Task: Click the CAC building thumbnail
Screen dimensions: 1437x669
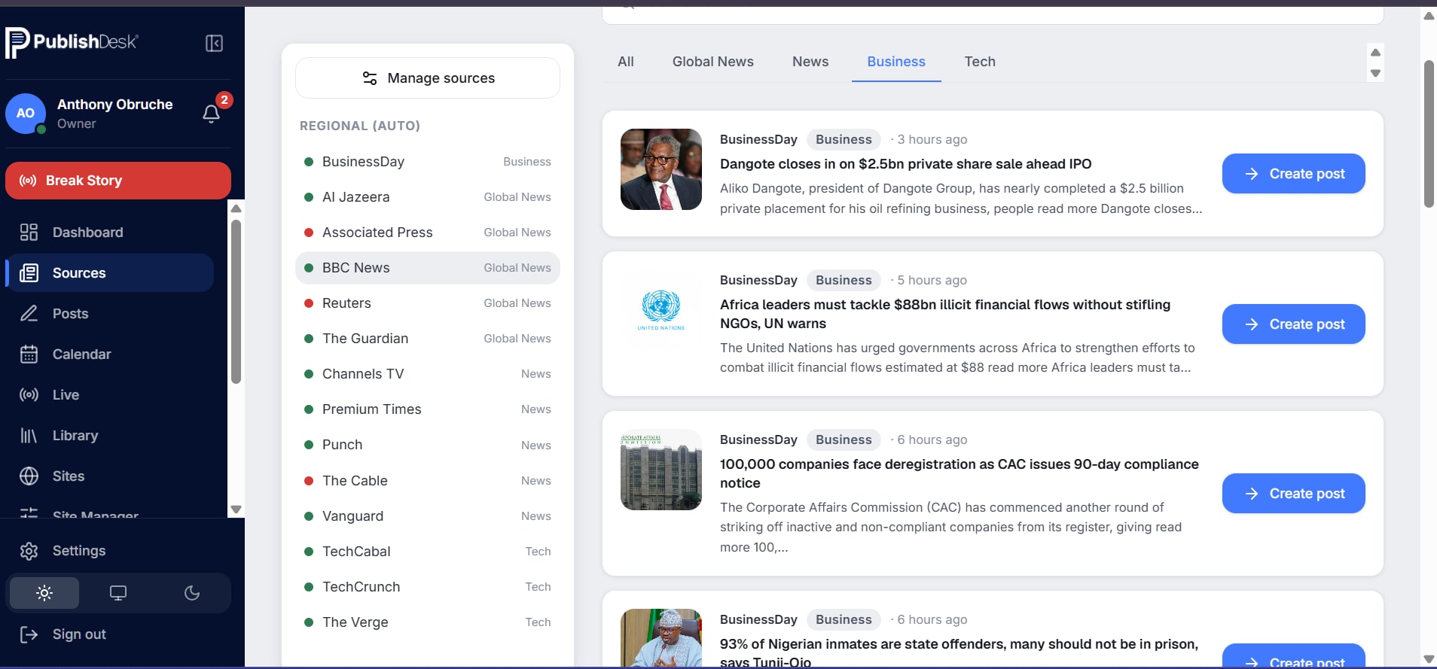Action: tap(661, 470)
